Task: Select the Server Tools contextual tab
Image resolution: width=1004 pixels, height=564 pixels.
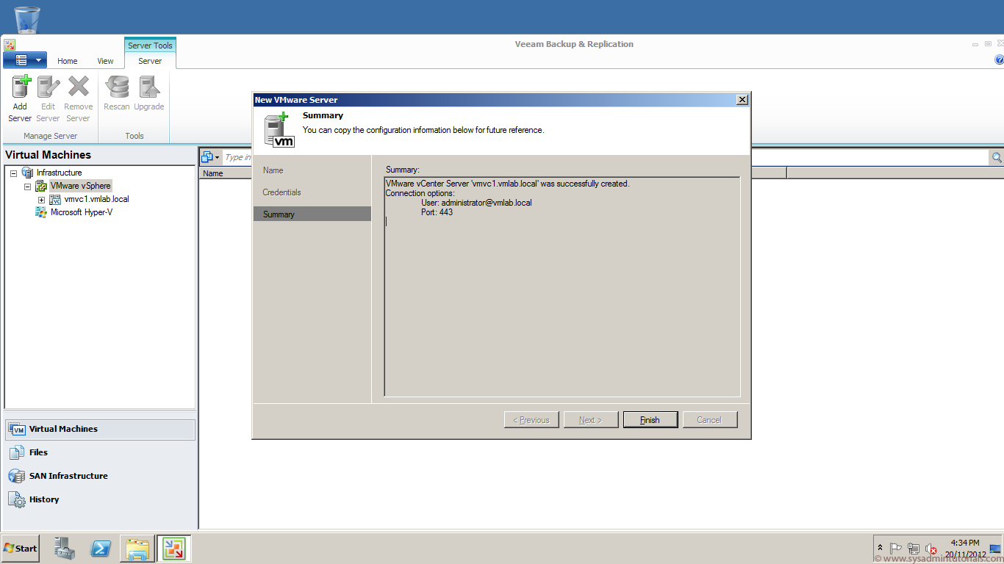Action: tap(150, 46)
